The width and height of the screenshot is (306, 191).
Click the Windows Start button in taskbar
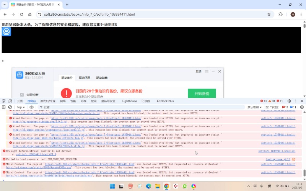click(x=112, y=186)
